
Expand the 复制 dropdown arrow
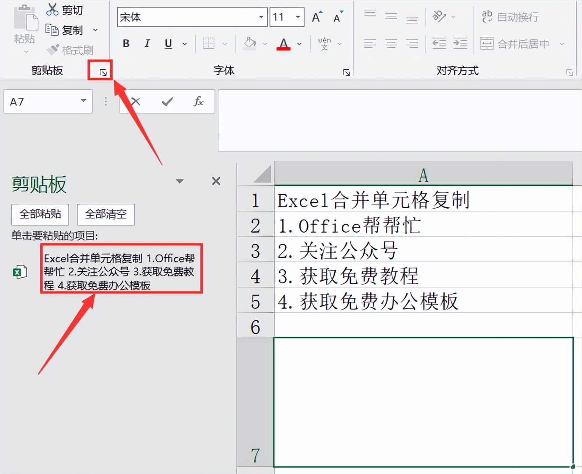click(95, 30)
